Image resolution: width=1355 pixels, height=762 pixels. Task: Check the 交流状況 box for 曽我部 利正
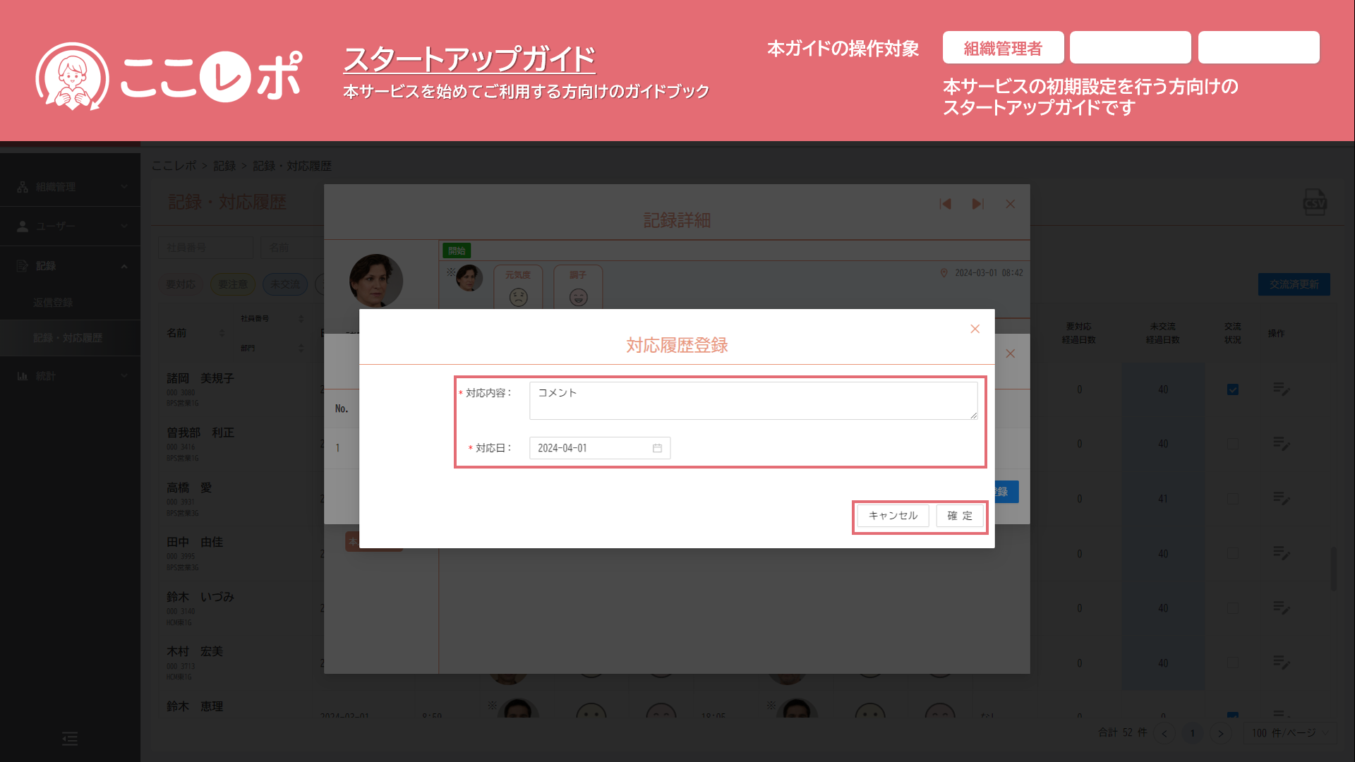[x=1233, y=444]
